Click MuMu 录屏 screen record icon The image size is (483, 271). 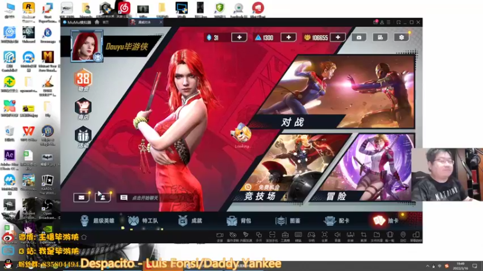(220, 236)
